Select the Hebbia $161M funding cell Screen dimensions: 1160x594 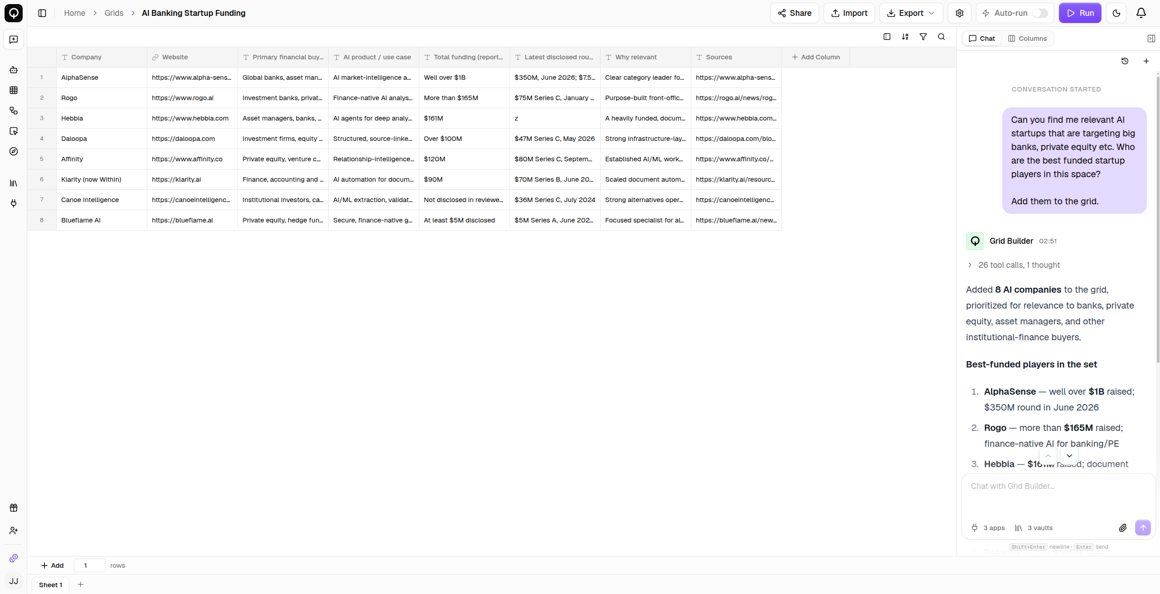pos(464,118)
